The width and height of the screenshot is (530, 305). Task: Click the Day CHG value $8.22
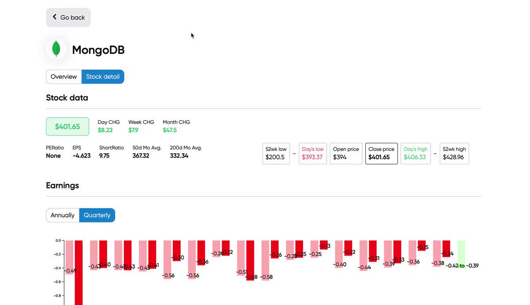tap(105, 130)
